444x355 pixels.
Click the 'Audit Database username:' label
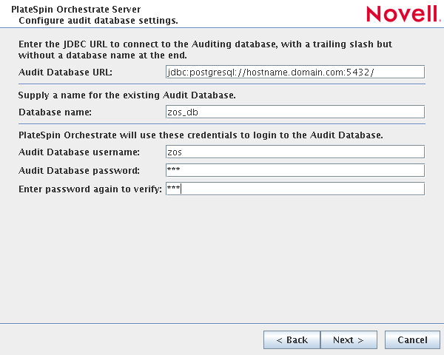pos(78,152)
